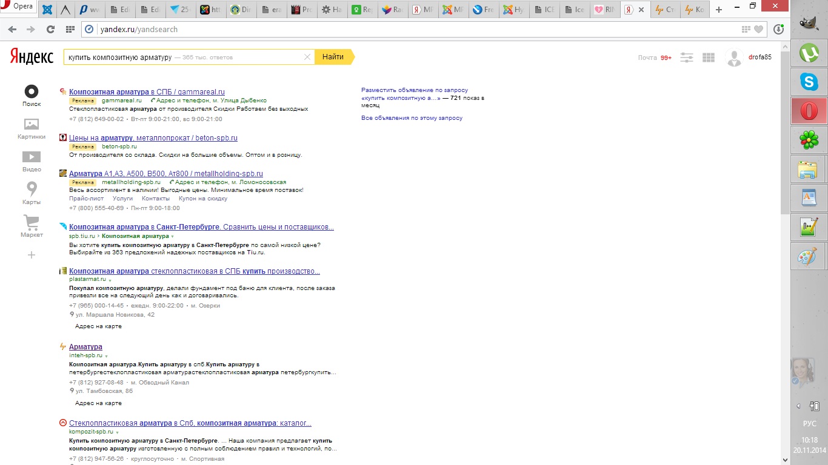Switch the РУС keyboard language indicator
This screenshot has width=828, height=465.
(x=809, y=424)
